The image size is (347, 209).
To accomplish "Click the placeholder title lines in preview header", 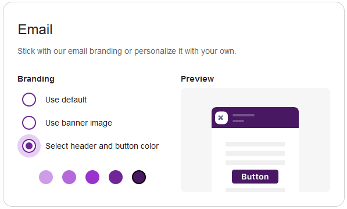I will click(x=243, y=118).
